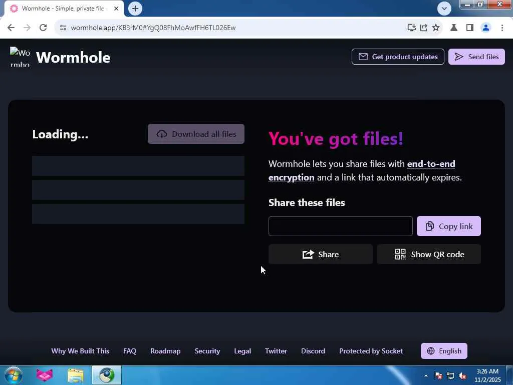Click the Copy link button
Viewport: 513px width, 385px height.
click(x=448, y=226)
